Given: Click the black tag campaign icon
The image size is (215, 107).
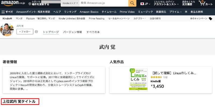Looking at the screenshot, I should click(210, 19).
